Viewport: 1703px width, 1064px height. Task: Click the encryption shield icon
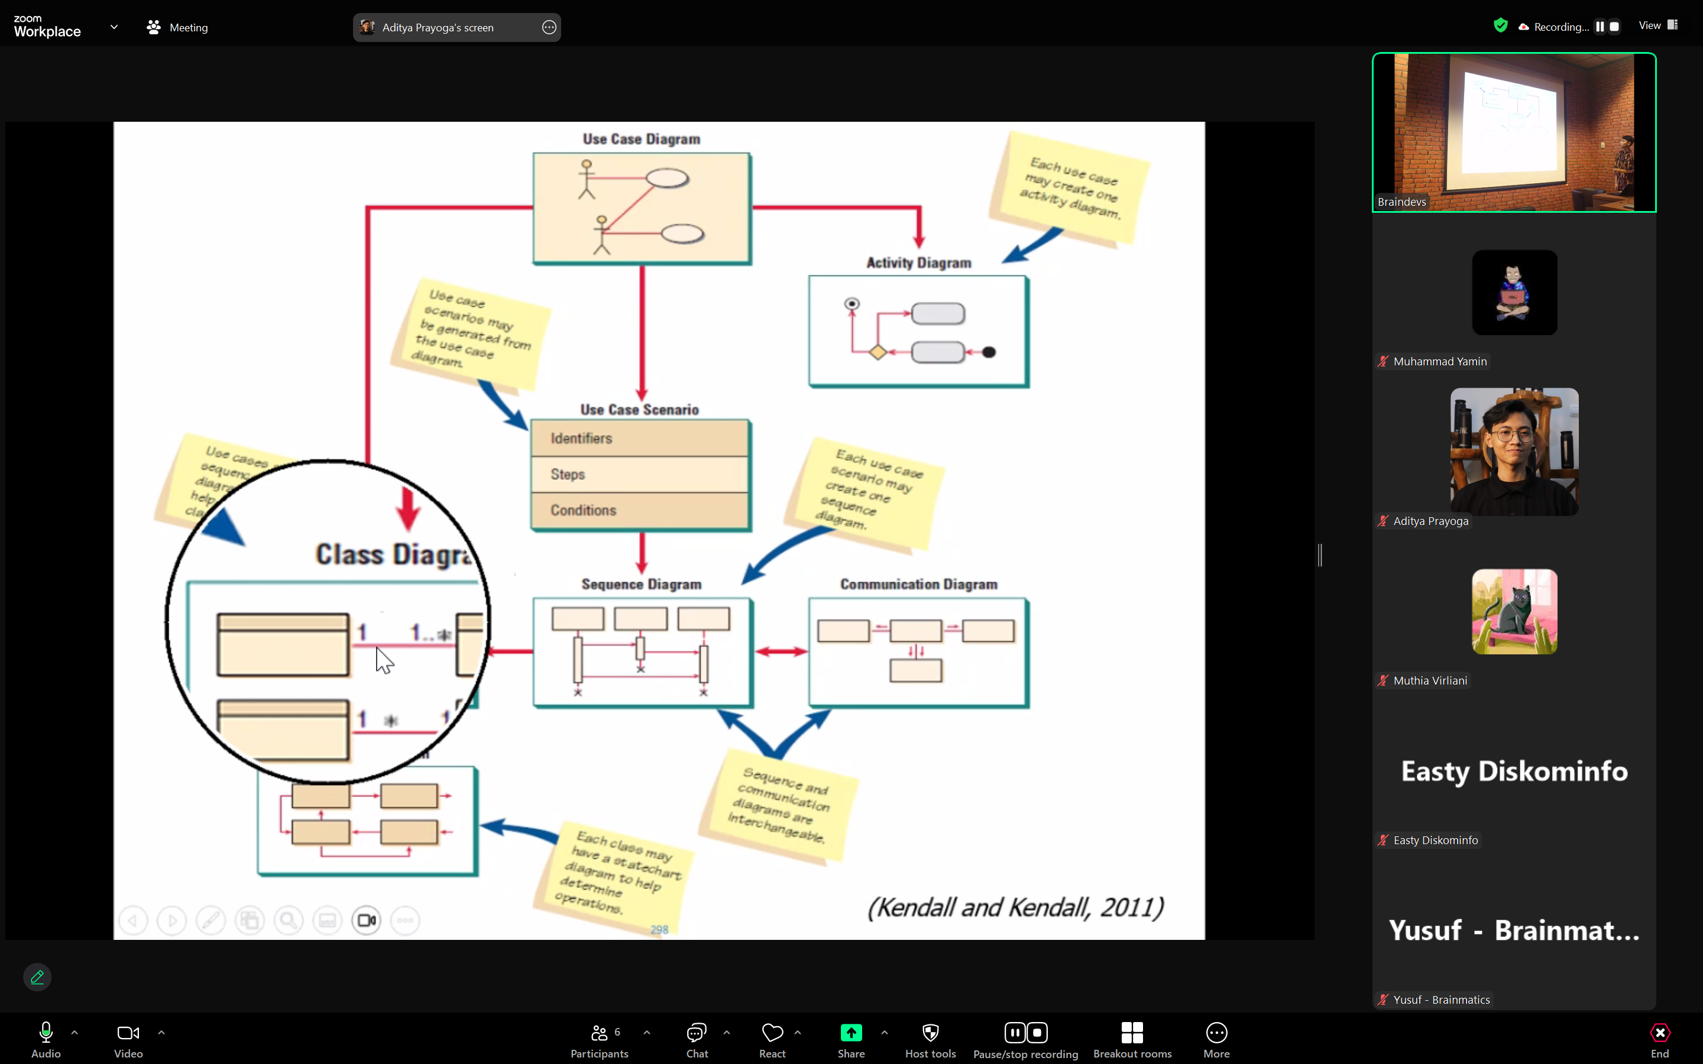[1500, 26]
